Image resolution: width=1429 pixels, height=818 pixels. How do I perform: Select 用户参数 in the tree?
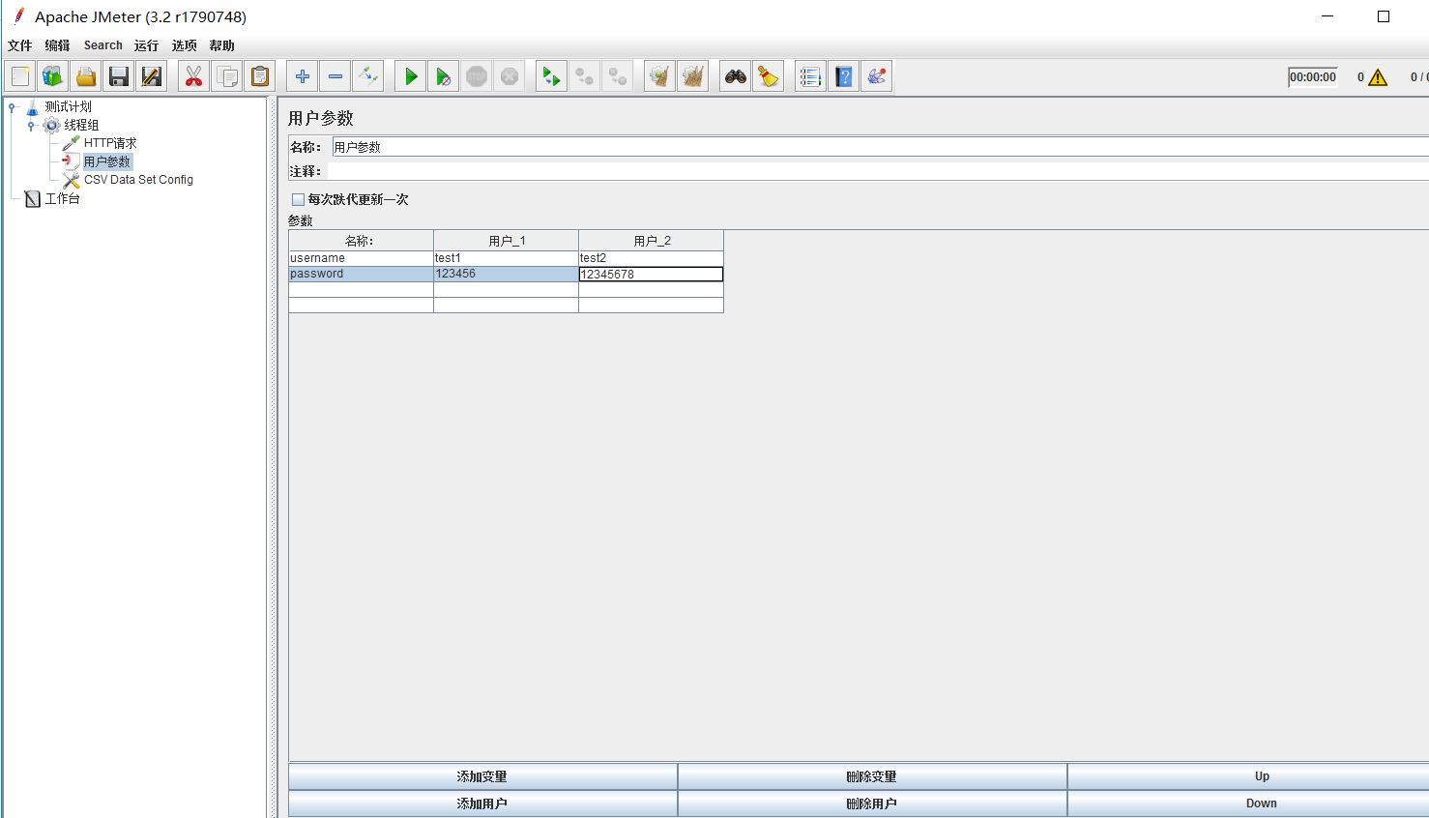(x=106, y=161)
